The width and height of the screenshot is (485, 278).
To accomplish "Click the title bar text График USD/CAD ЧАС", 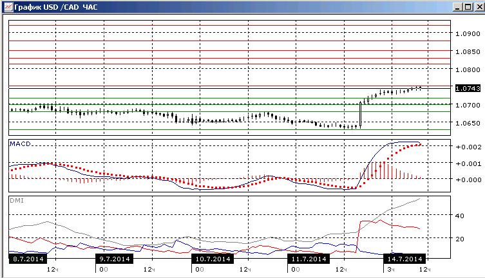I will point(55,7).
